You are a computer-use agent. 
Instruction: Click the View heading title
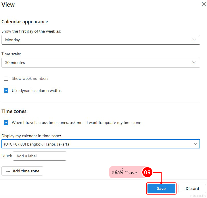point(8,5)
